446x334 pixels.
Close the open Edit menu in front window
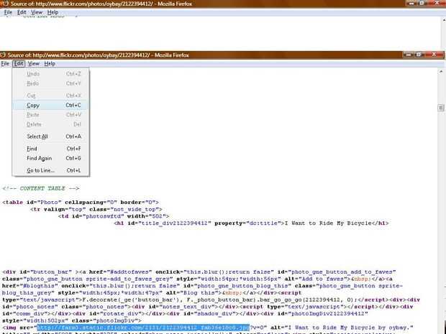point(19,64)
